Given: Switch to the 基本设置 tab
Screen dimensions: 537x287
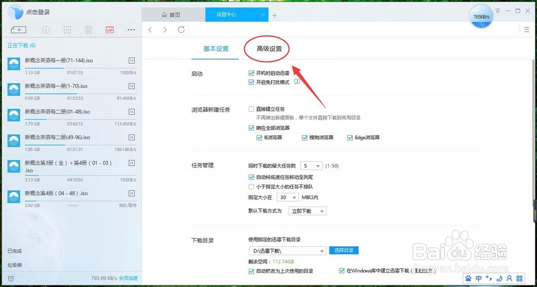Looking at the screenshot, I should pos(216,49).
